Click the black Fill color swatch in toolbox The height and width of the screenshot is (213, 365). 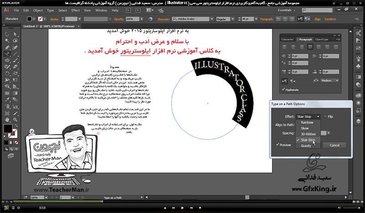coord(8,128)
